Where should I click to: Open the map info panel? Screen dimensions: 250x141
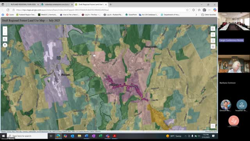[213, 41]
